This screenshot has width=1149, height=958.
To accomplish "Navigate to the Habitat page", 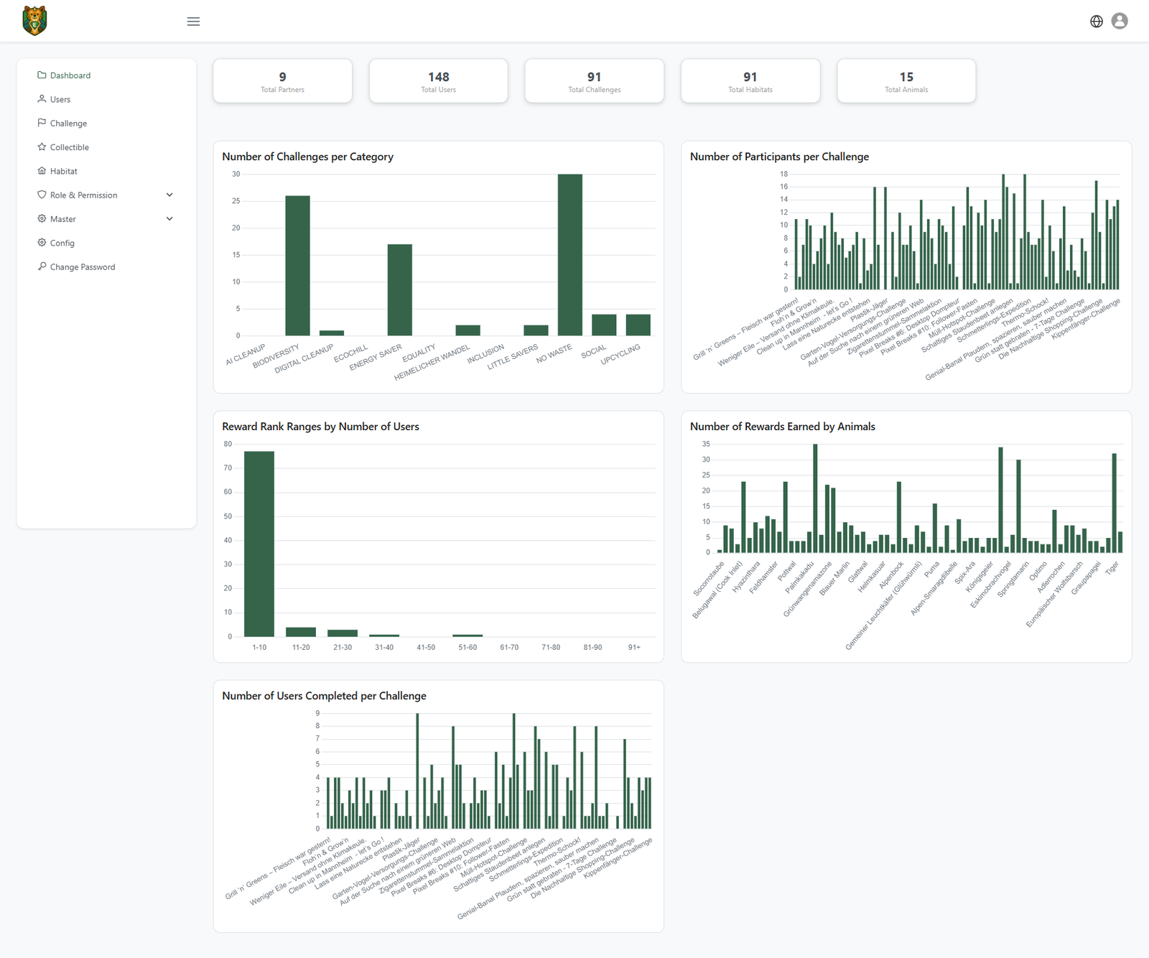I will [64, 171].
